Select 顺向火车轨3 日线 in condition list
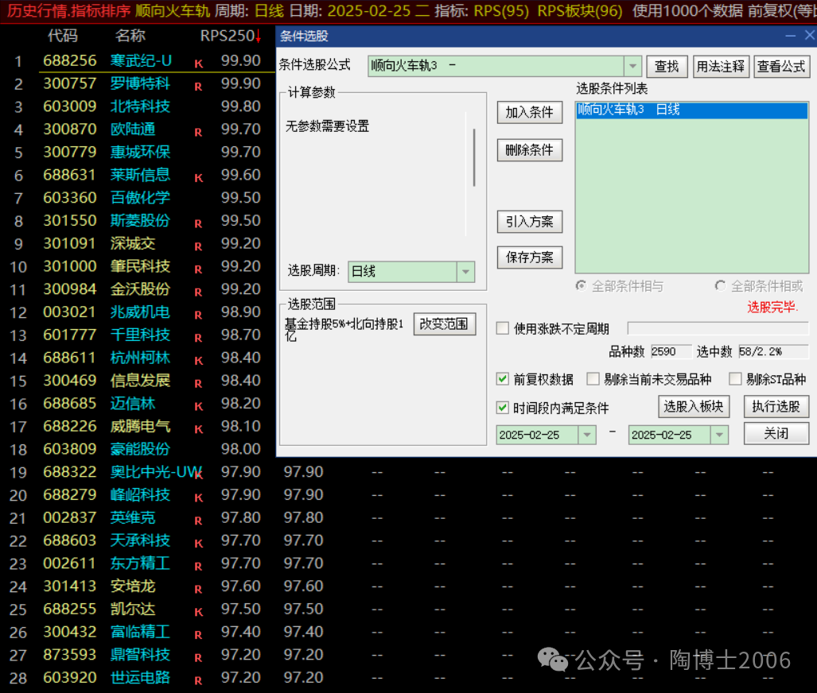 [692, 110]
